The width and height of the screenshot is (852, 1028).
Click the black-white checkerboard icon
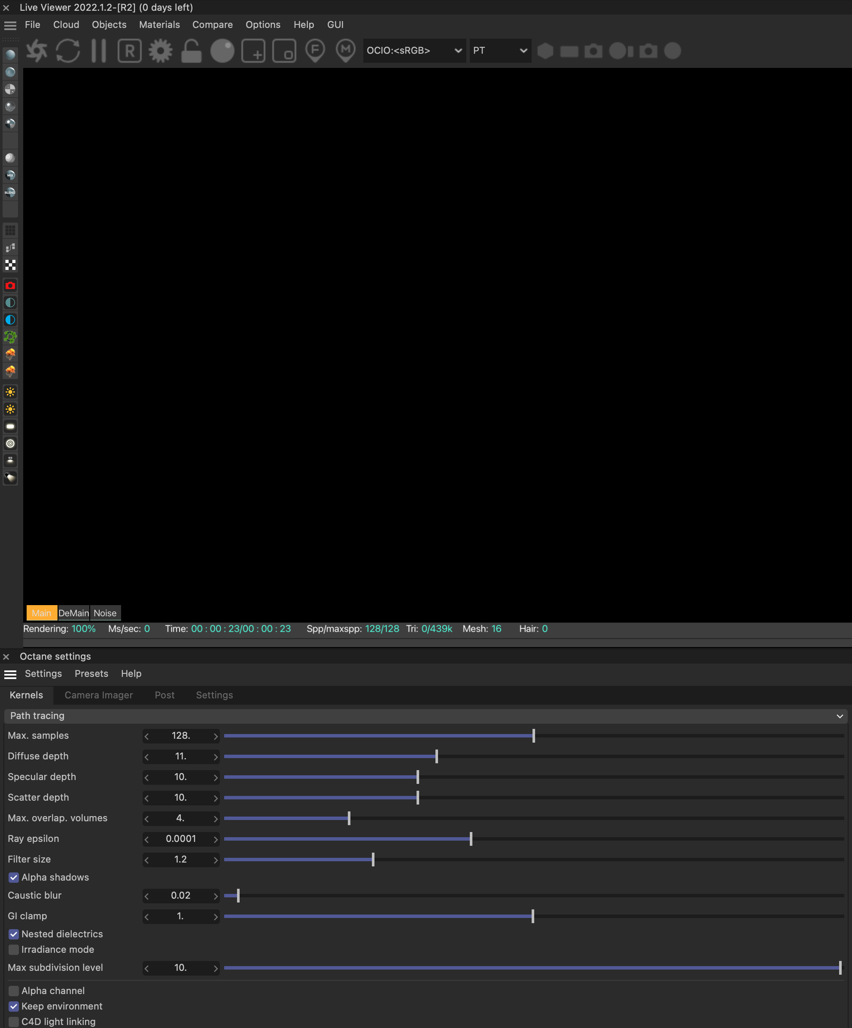tap(10, 265)
